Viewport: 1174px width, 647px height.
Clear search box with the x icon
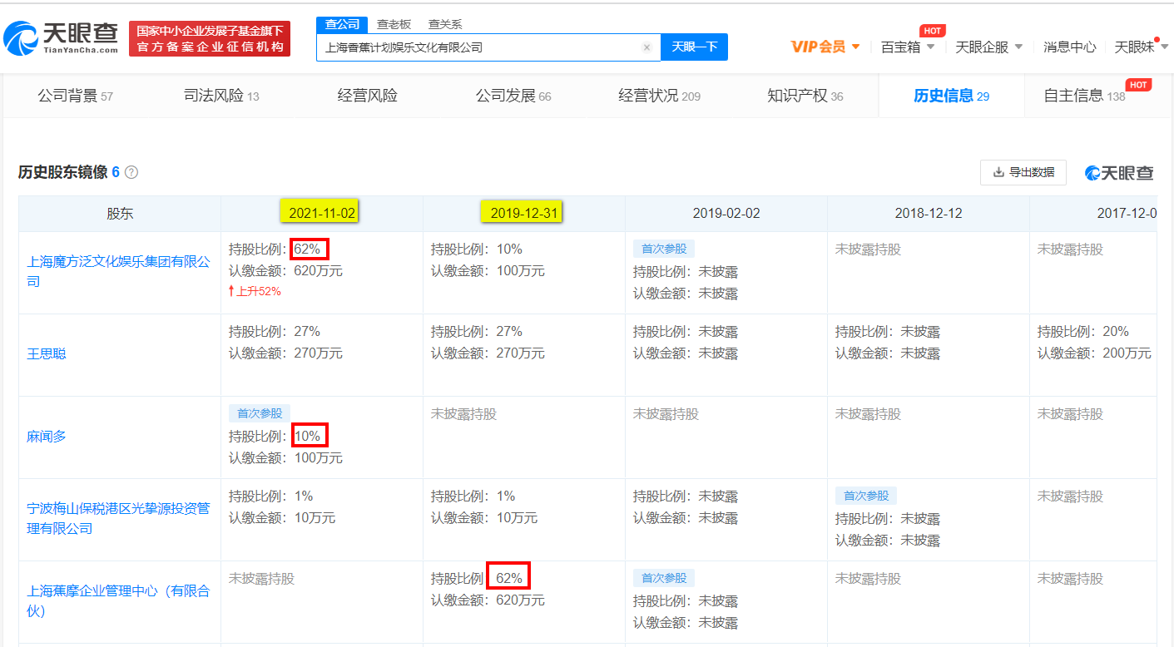click(646, 47)
